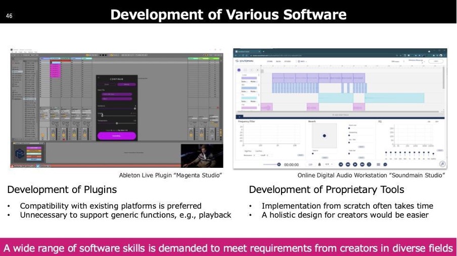Open first input dropdown in Continue dialog
This screenshot has height=256, width=457.
(x=116, y=94)
